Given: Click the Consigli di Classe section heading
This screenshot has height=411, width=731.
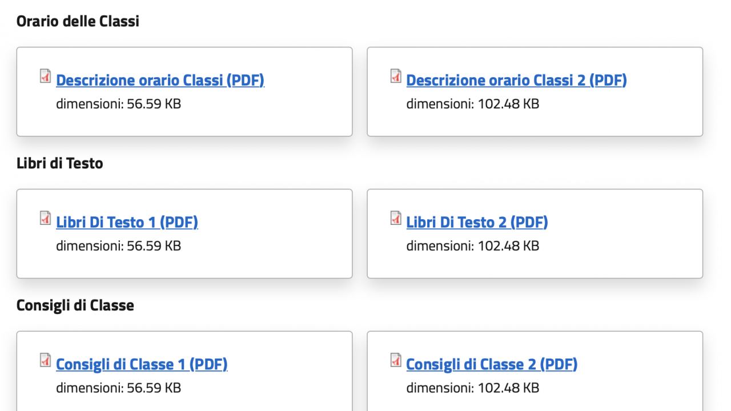Looking at the screenshot, I should click(75, 306).
